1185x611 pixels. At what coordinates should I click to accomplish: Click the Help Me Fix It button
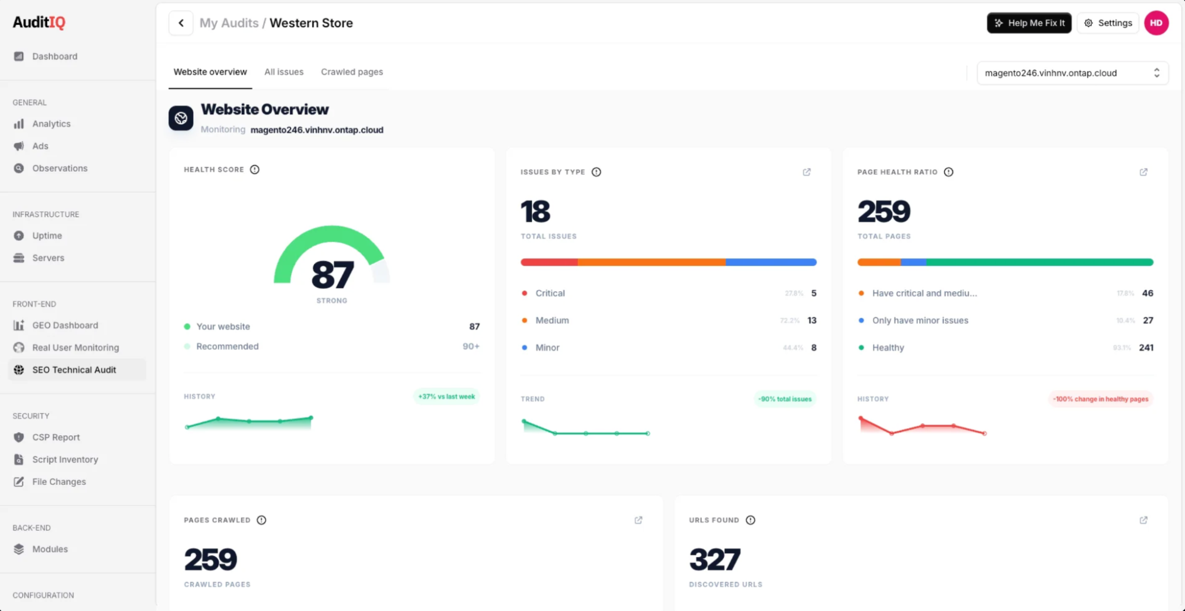click(1029, 23)
